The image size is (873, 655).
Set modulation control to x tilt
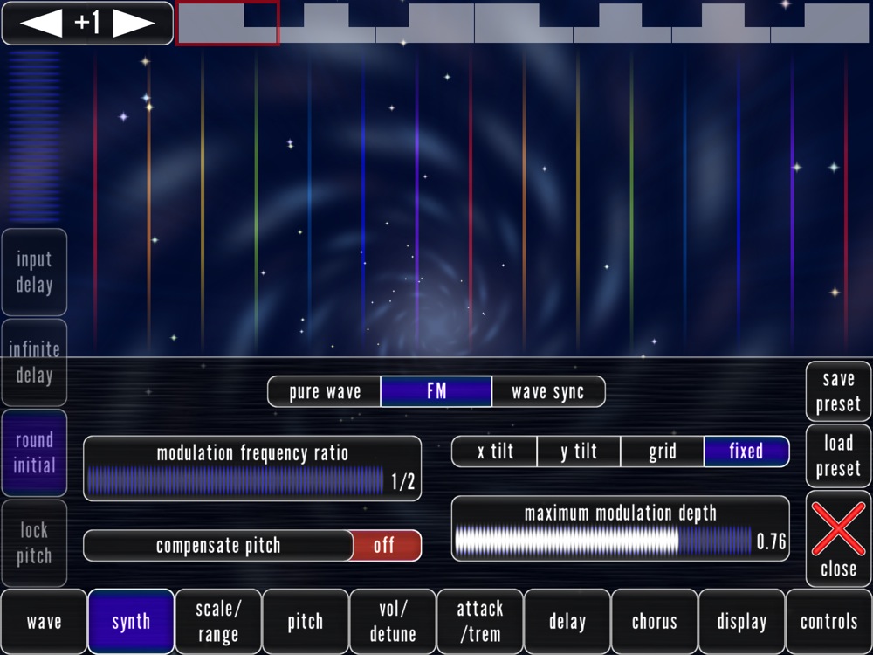point(495,452)
